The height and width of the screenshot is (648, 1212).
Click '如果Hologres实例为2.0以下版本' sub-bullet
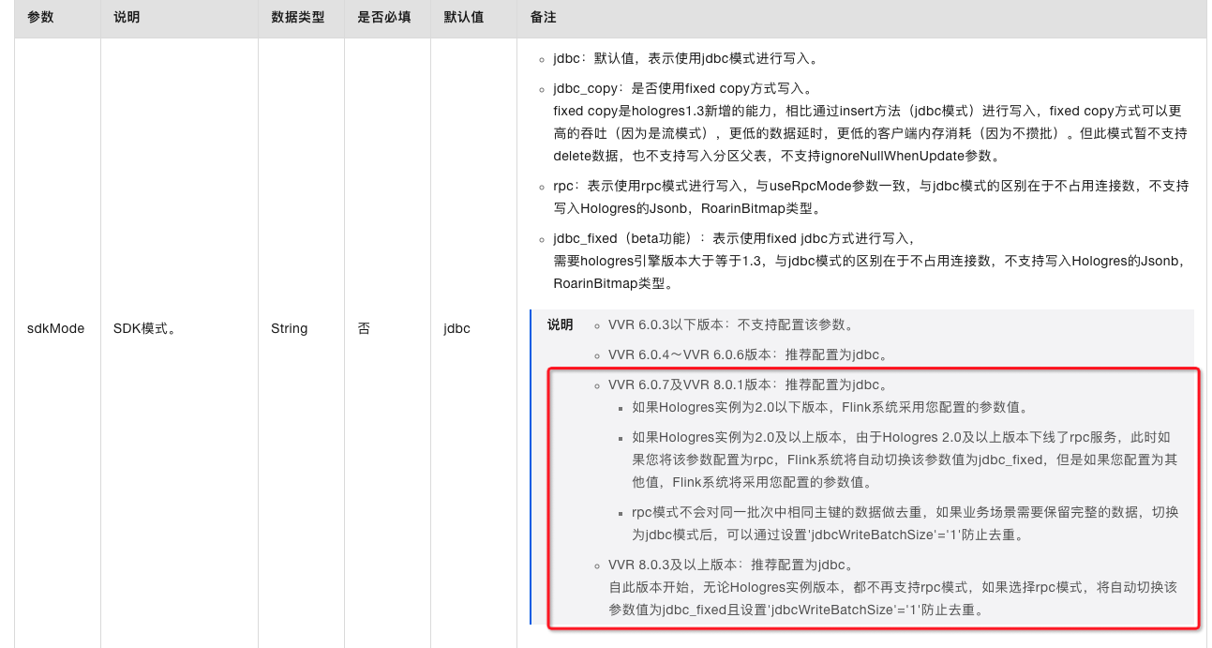(x=830, y=407)
